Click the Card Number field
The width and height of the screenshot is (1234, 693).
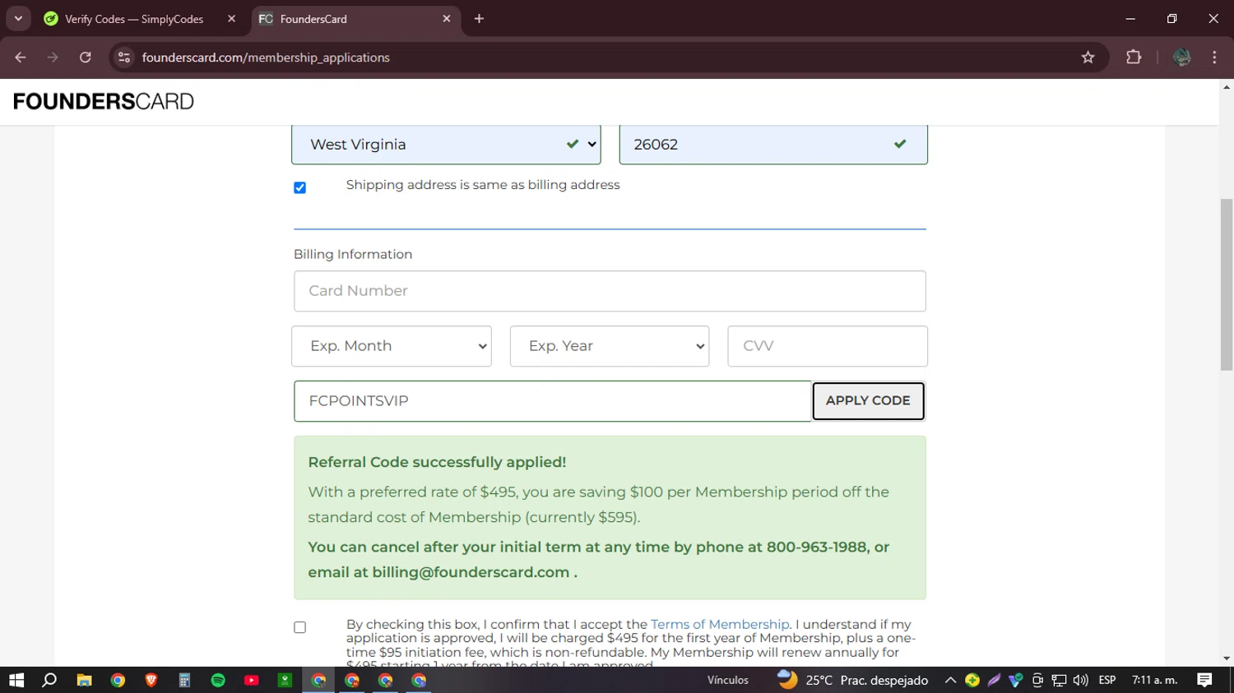click(610, 291)
